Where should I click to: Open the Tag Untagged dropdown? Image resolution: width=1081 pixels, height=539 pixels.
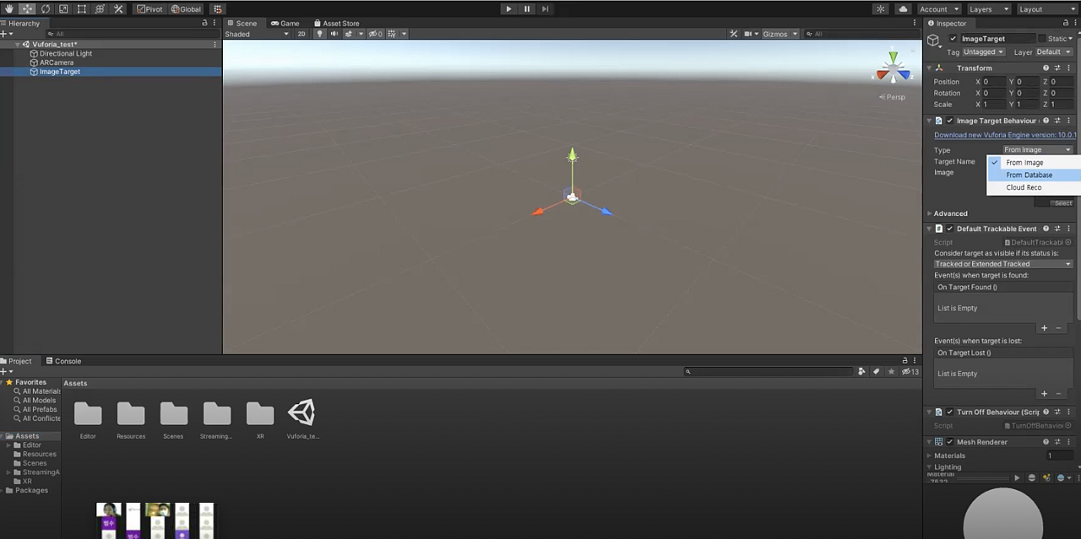click(x=984, y=52)
